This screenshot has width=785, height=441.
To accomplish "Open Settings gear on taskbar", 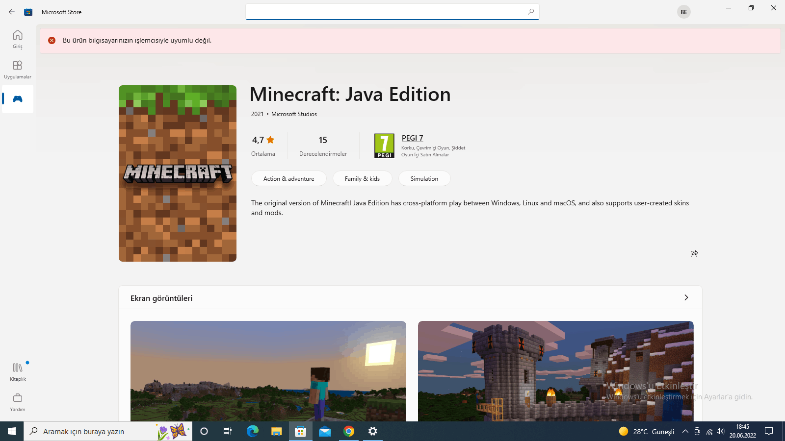I will [x=373, y=431].
